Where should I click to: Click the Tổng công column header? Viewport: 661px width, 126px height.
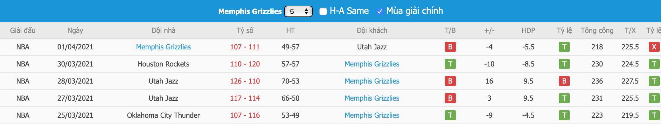[597, 30]
